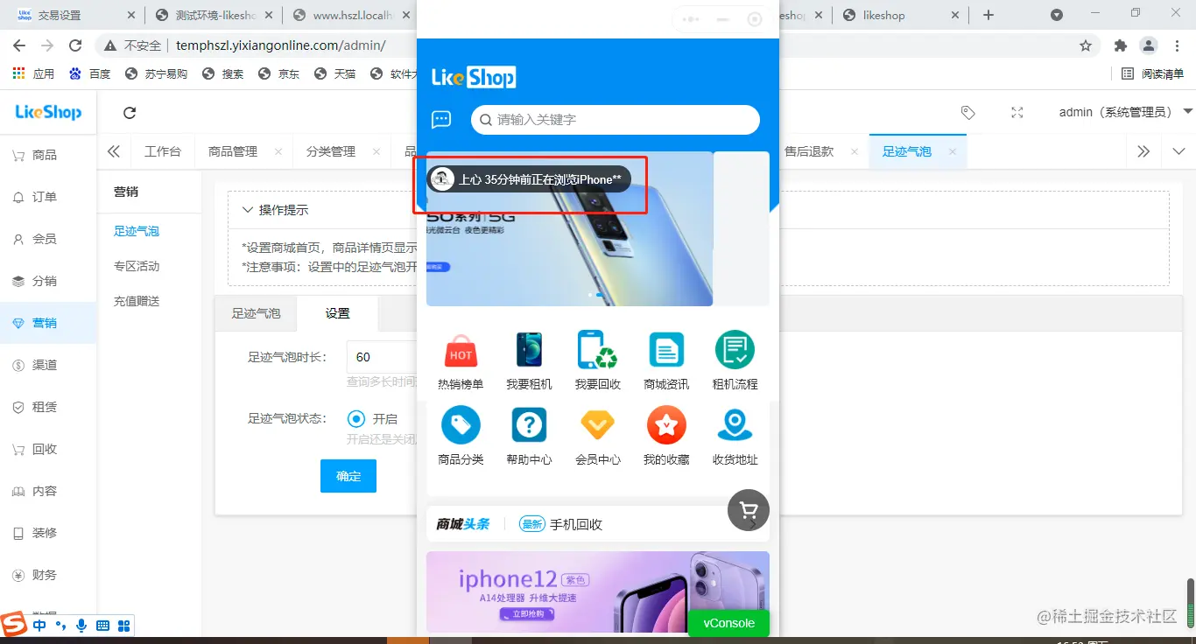Select the 设置 sub-tab
This screenshot has height=644, width=1196.
coord(338,313)
